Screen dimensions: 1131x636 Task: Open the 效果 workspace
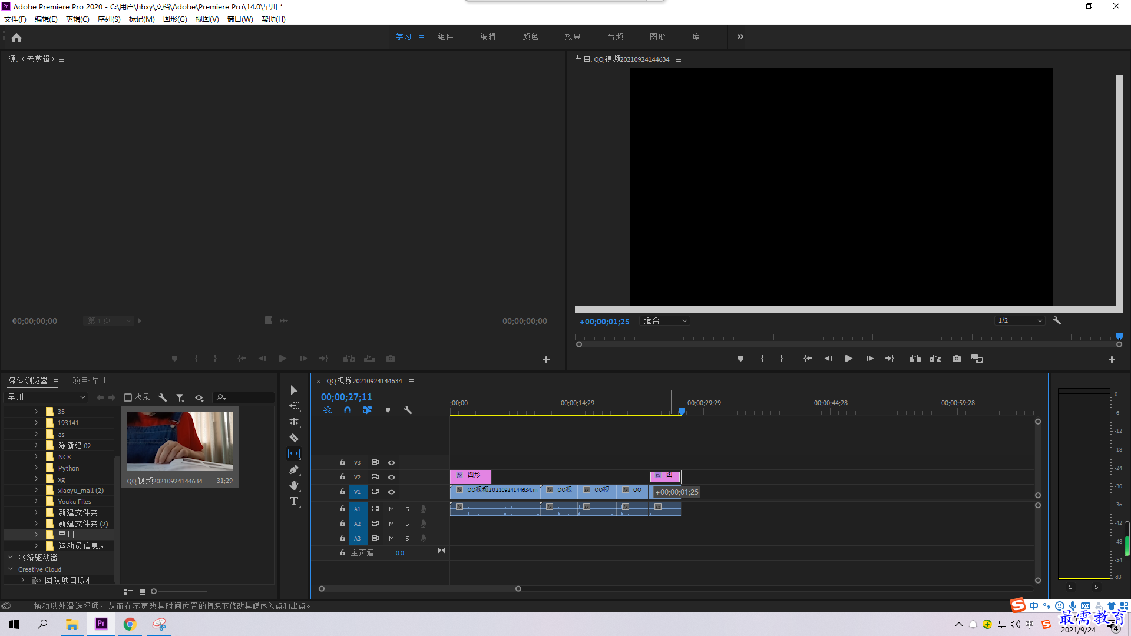point(573,37)
